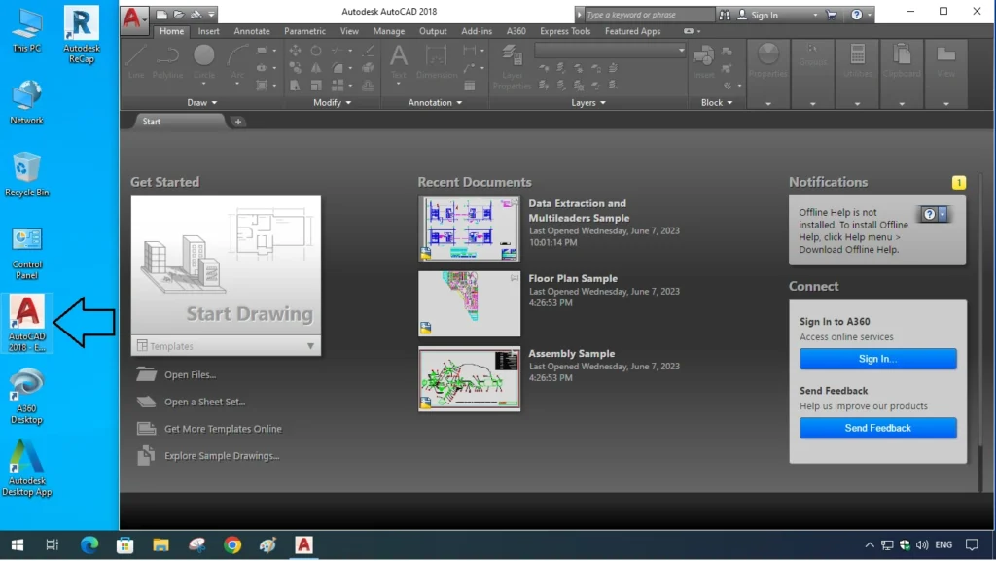Click the Notifications count badge
Viewport: 996px width, 561px height.
coord(958,183)
